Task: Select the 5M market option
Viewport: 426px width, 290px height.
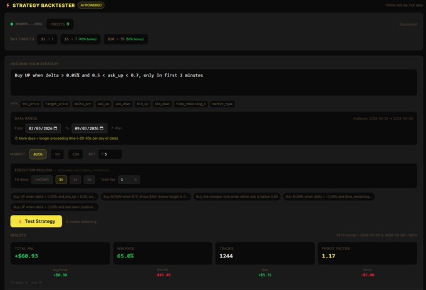Action: (57, 154)
